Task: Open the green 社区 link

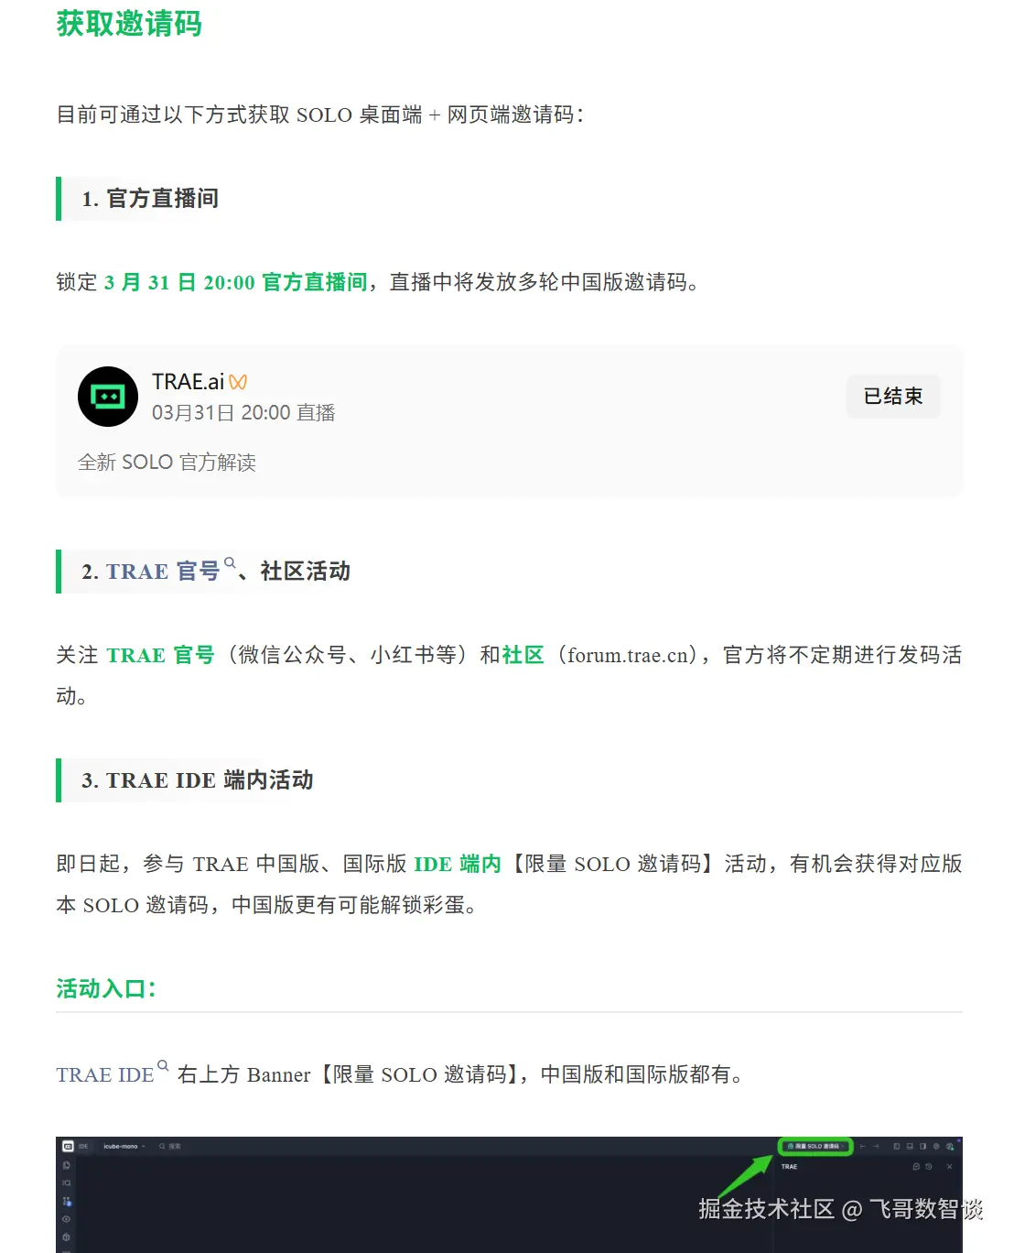Action: tap(523, 655)
